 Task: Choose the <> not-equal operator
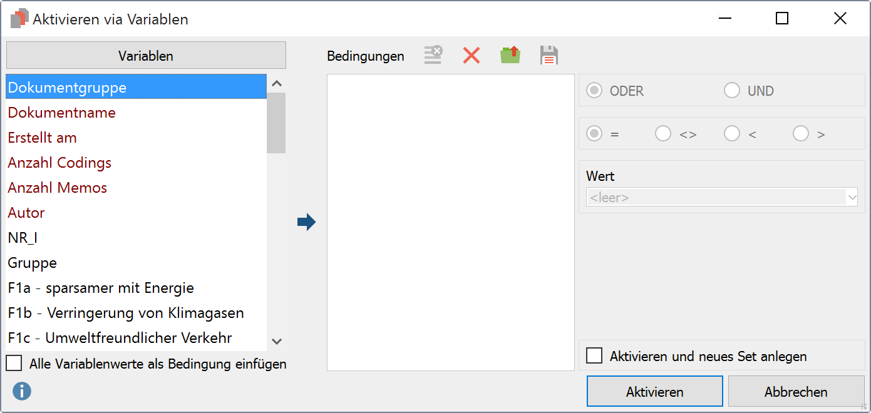pyautogui.click(x=662, y=134)
